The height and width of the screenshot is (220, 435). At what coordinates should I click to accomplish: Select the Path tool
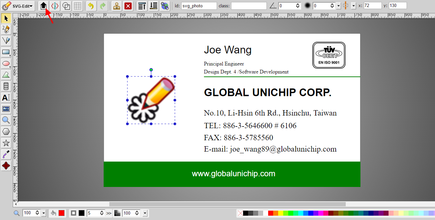pos(6,75)
